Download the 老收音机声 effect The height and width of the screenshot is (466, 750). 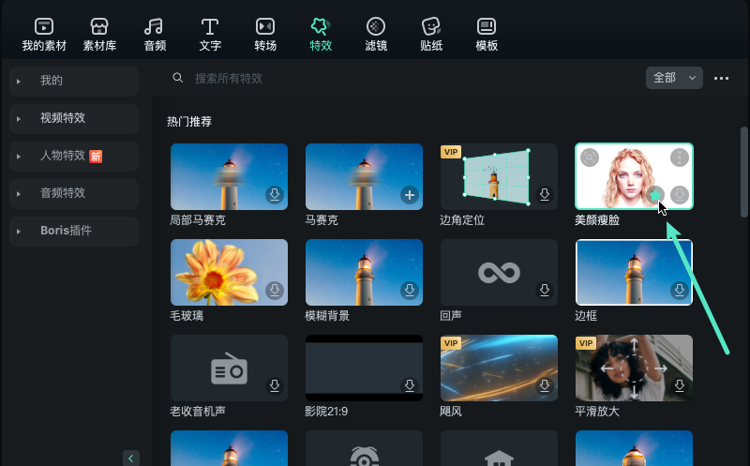click(x=275, y=386)
